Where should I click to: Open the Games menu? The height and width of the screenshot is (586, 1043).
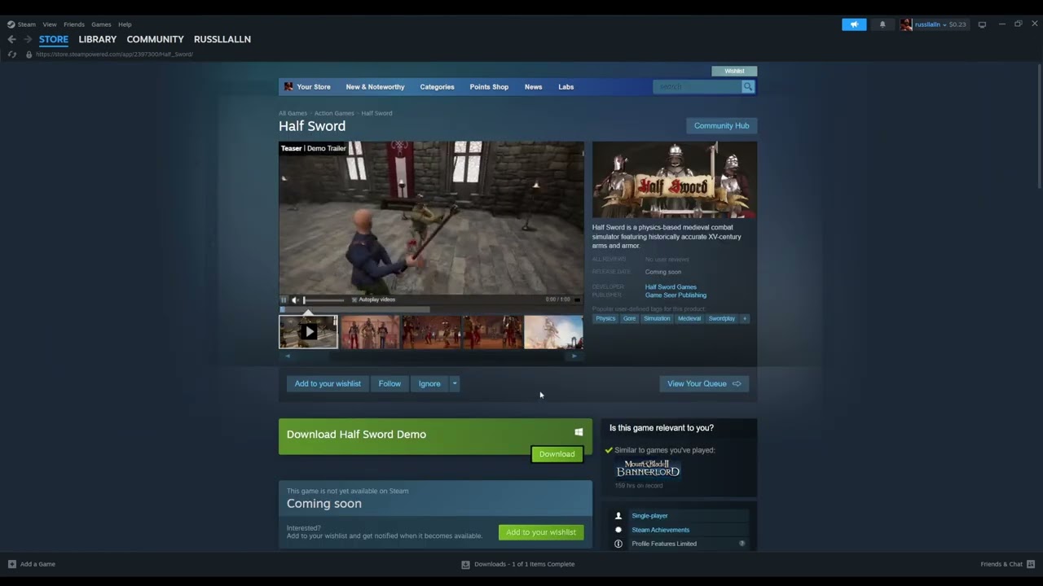pyautogui.click(x=101, y=24)
